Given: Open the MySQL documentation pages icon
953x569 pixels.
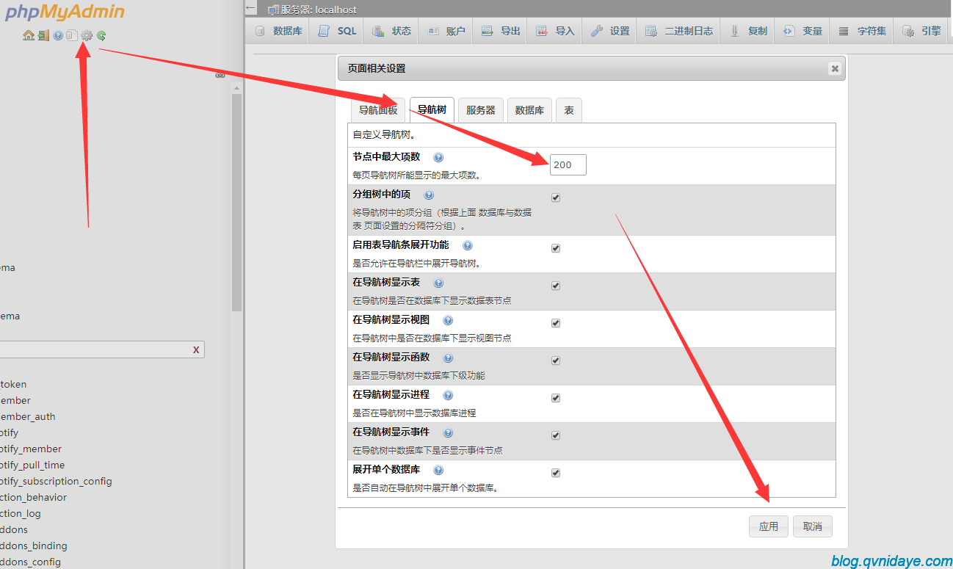Looking at the screenshot, I should coord(71,35).
